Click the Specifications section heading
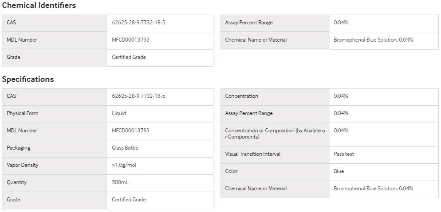The image size is (441, 212). pos(28,79)
